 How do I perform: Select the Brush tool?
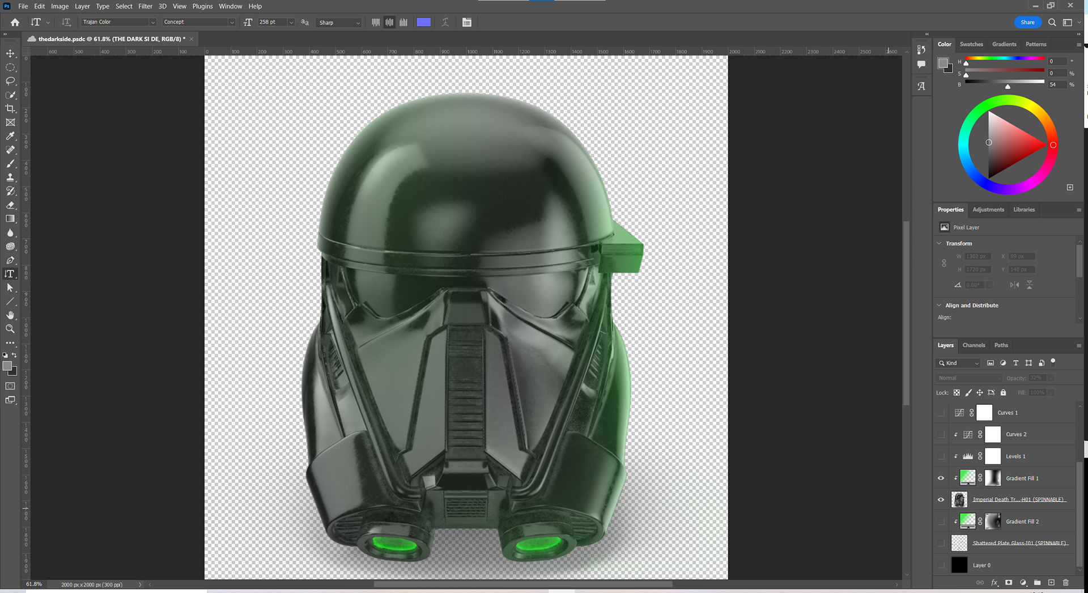pyautogui.click(x=10, y=164)
